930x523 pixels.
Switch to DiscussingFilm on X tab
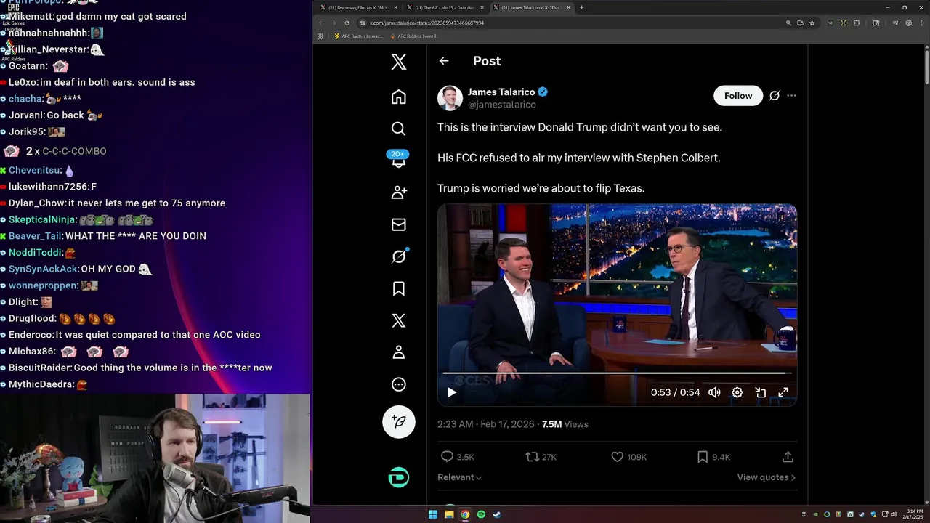tap(358, 7)
